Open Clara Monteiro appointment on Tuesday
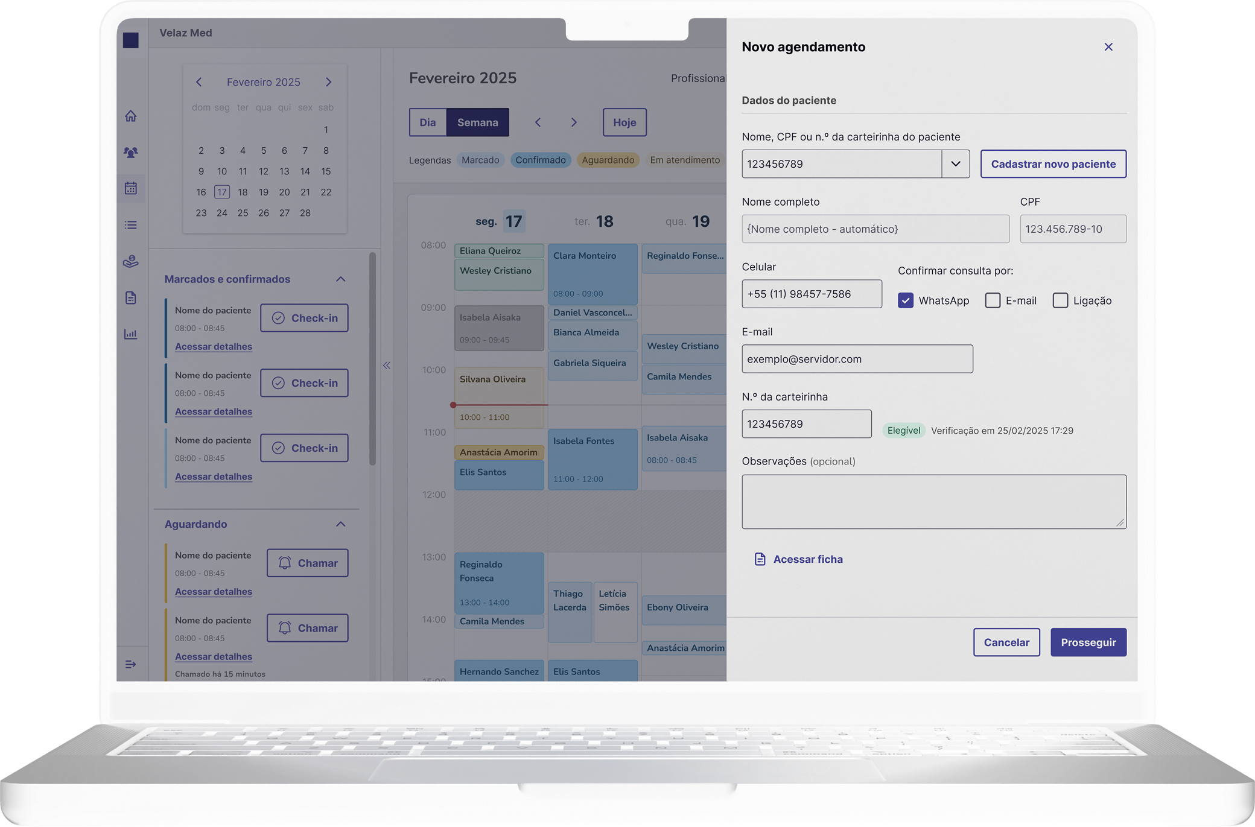 click(x=593, y=274)
